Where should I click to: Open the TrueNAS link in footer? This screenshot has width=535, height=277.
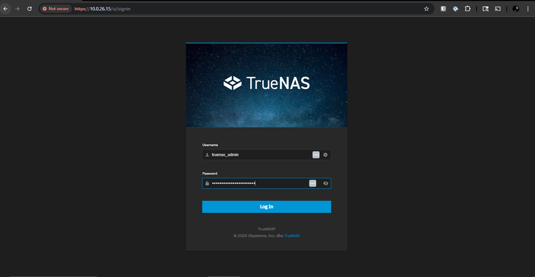click(x=291, y=236)
